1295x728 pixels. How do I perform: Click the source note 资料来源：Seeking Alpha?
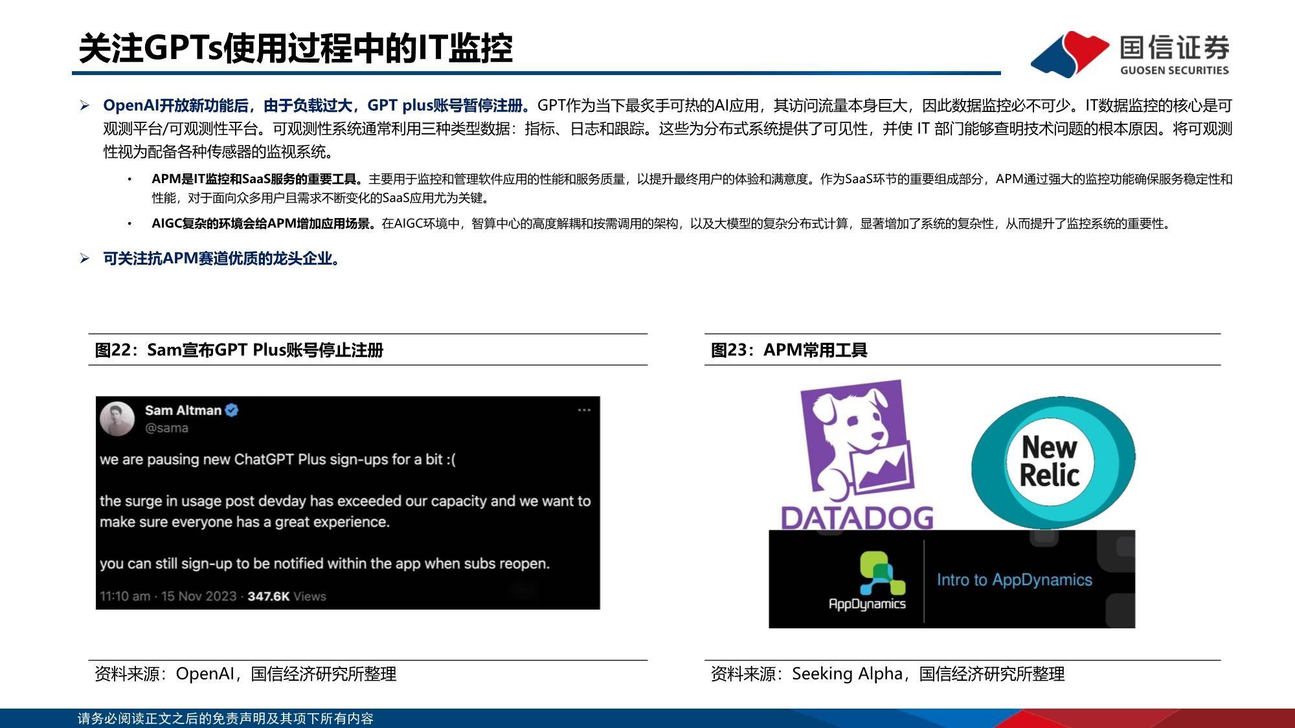887,674
